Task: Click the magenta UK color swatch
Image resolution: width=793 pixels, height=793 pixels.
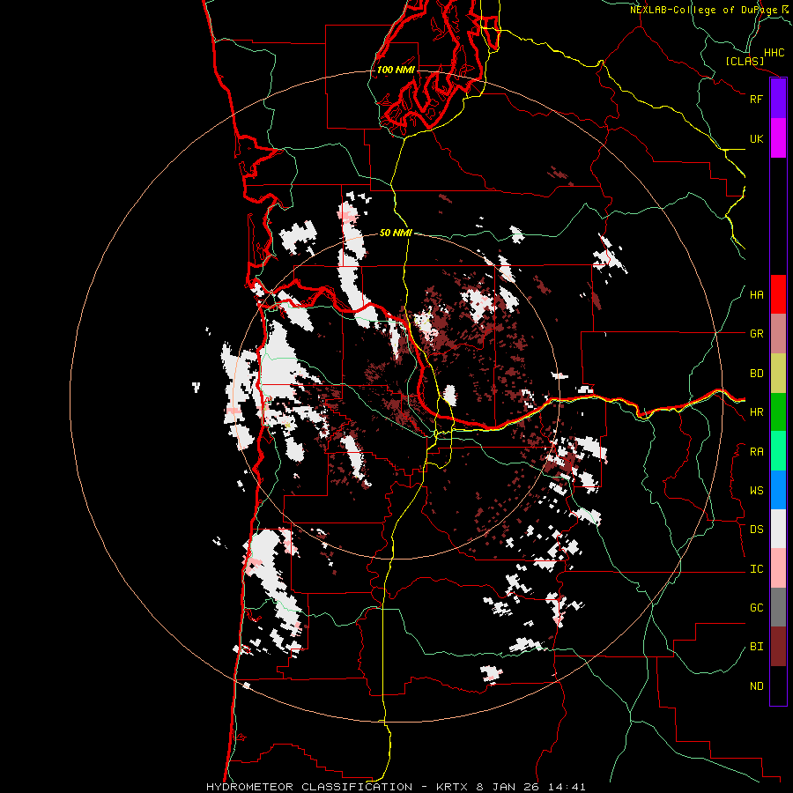Action: pos(778,138)
